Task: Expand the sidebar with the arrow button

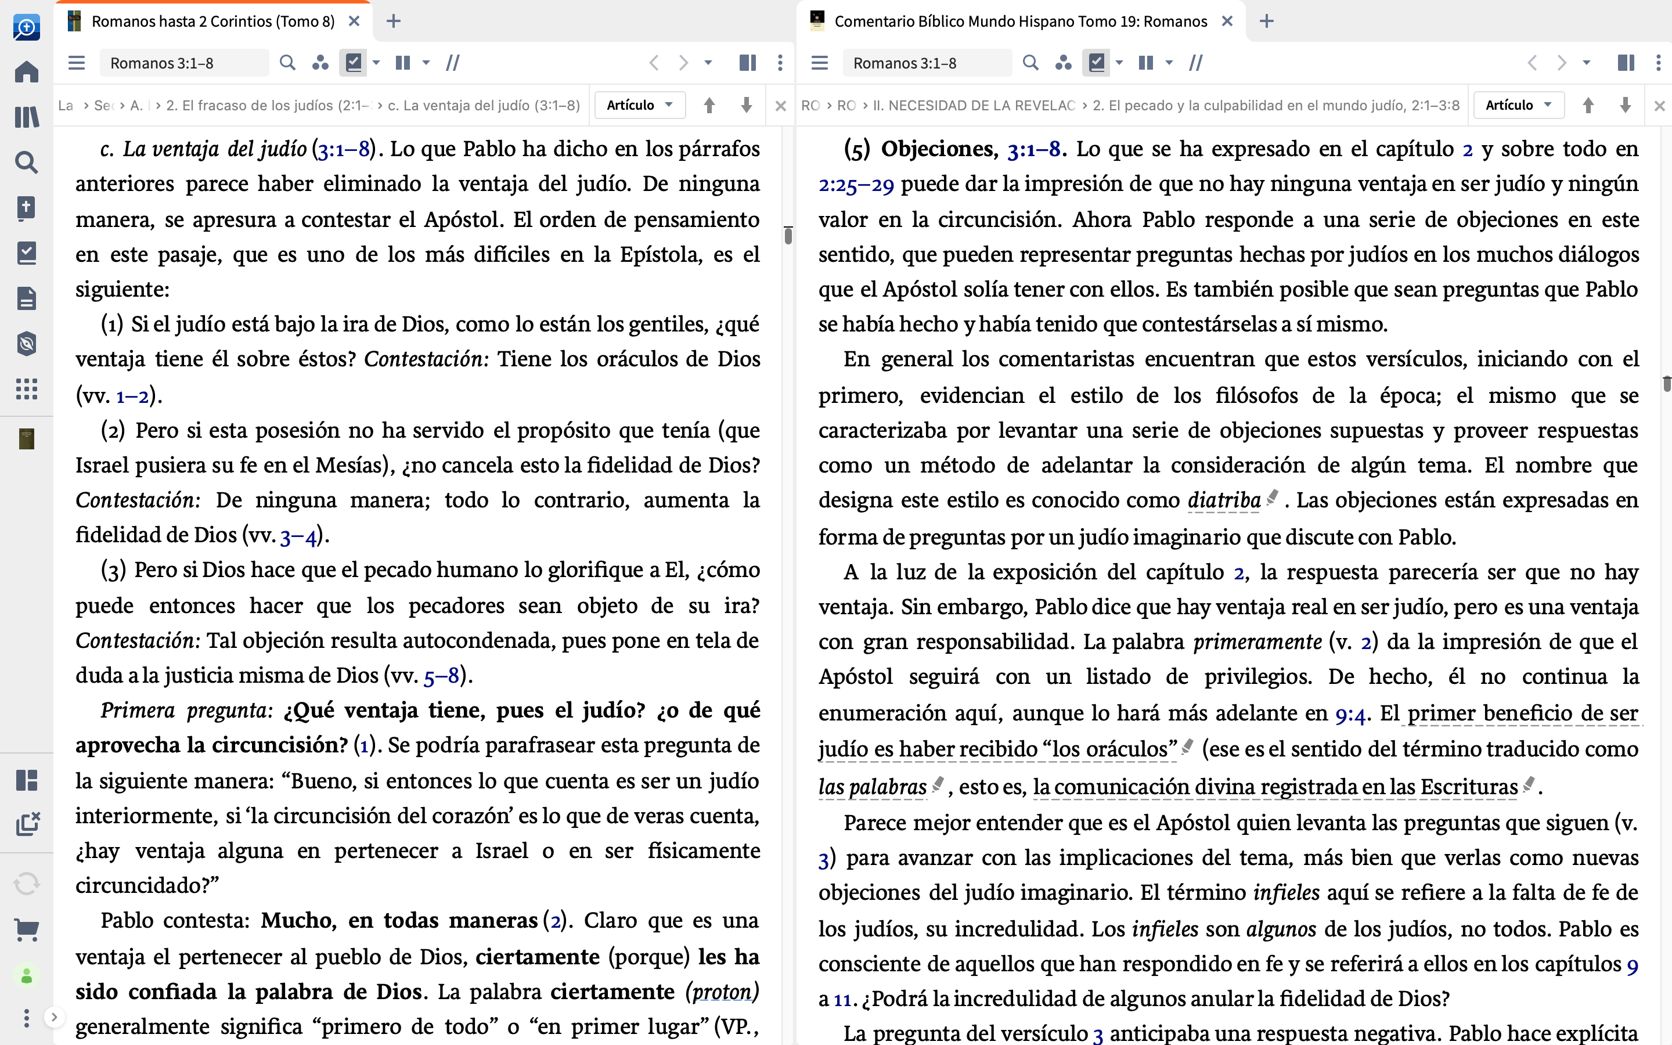Action: coord(54,1017)
